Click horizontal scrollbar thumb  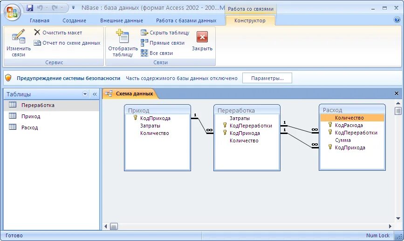point(114,226)
